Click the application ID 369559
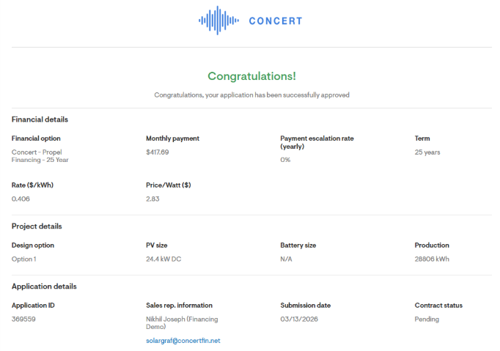This screenshot has height=351, width=500. click(x=23, y=319)
